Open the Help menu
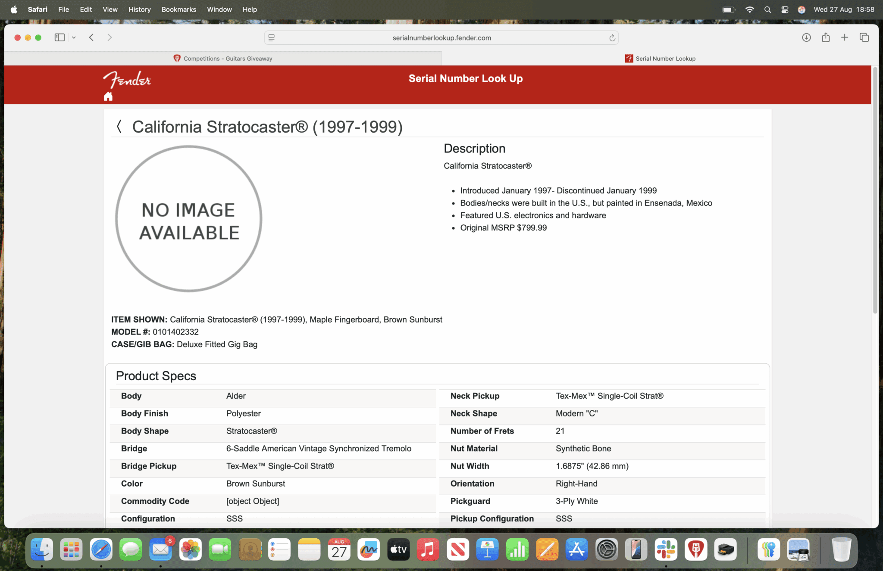Image resolution: width=883 pixels, height=571 pixels. click(x=249, y=9)
